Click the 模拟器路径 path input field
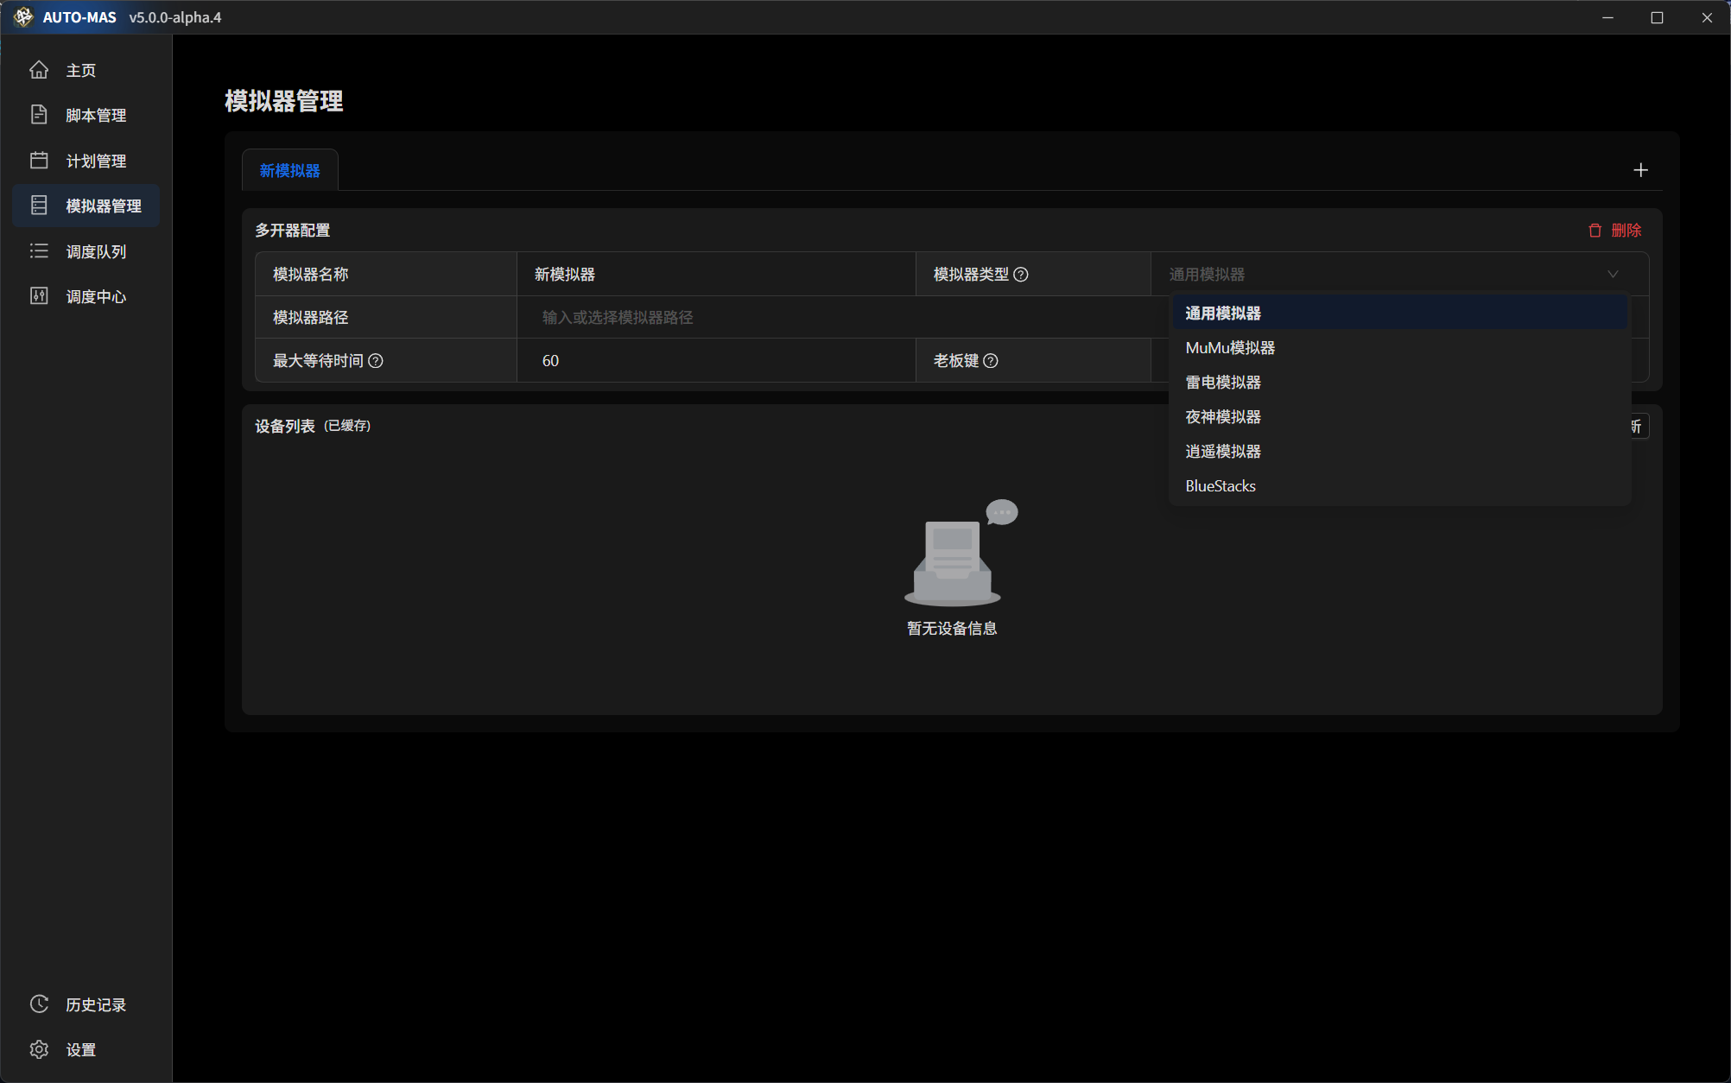 click(717, 317)
